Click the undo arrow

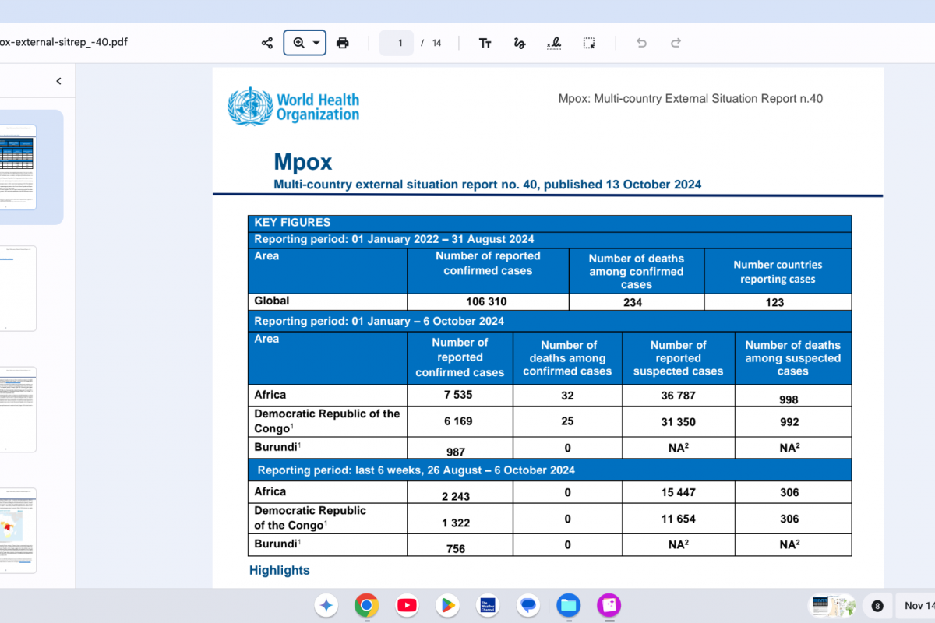(641, 43)
